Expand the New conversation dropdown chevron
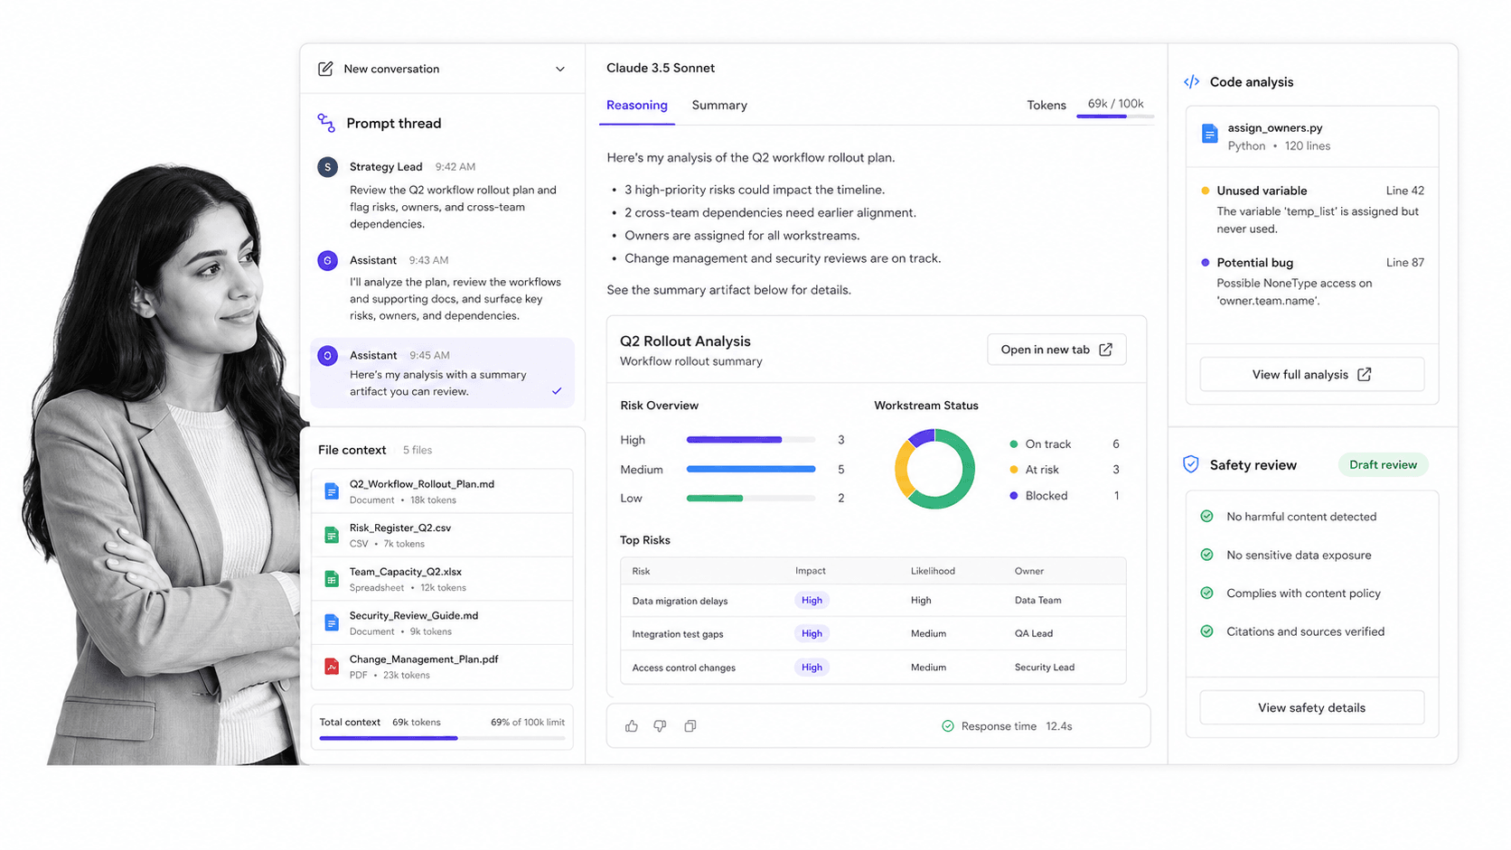Viewport: 1511px width, 850px height. [560, 69]
